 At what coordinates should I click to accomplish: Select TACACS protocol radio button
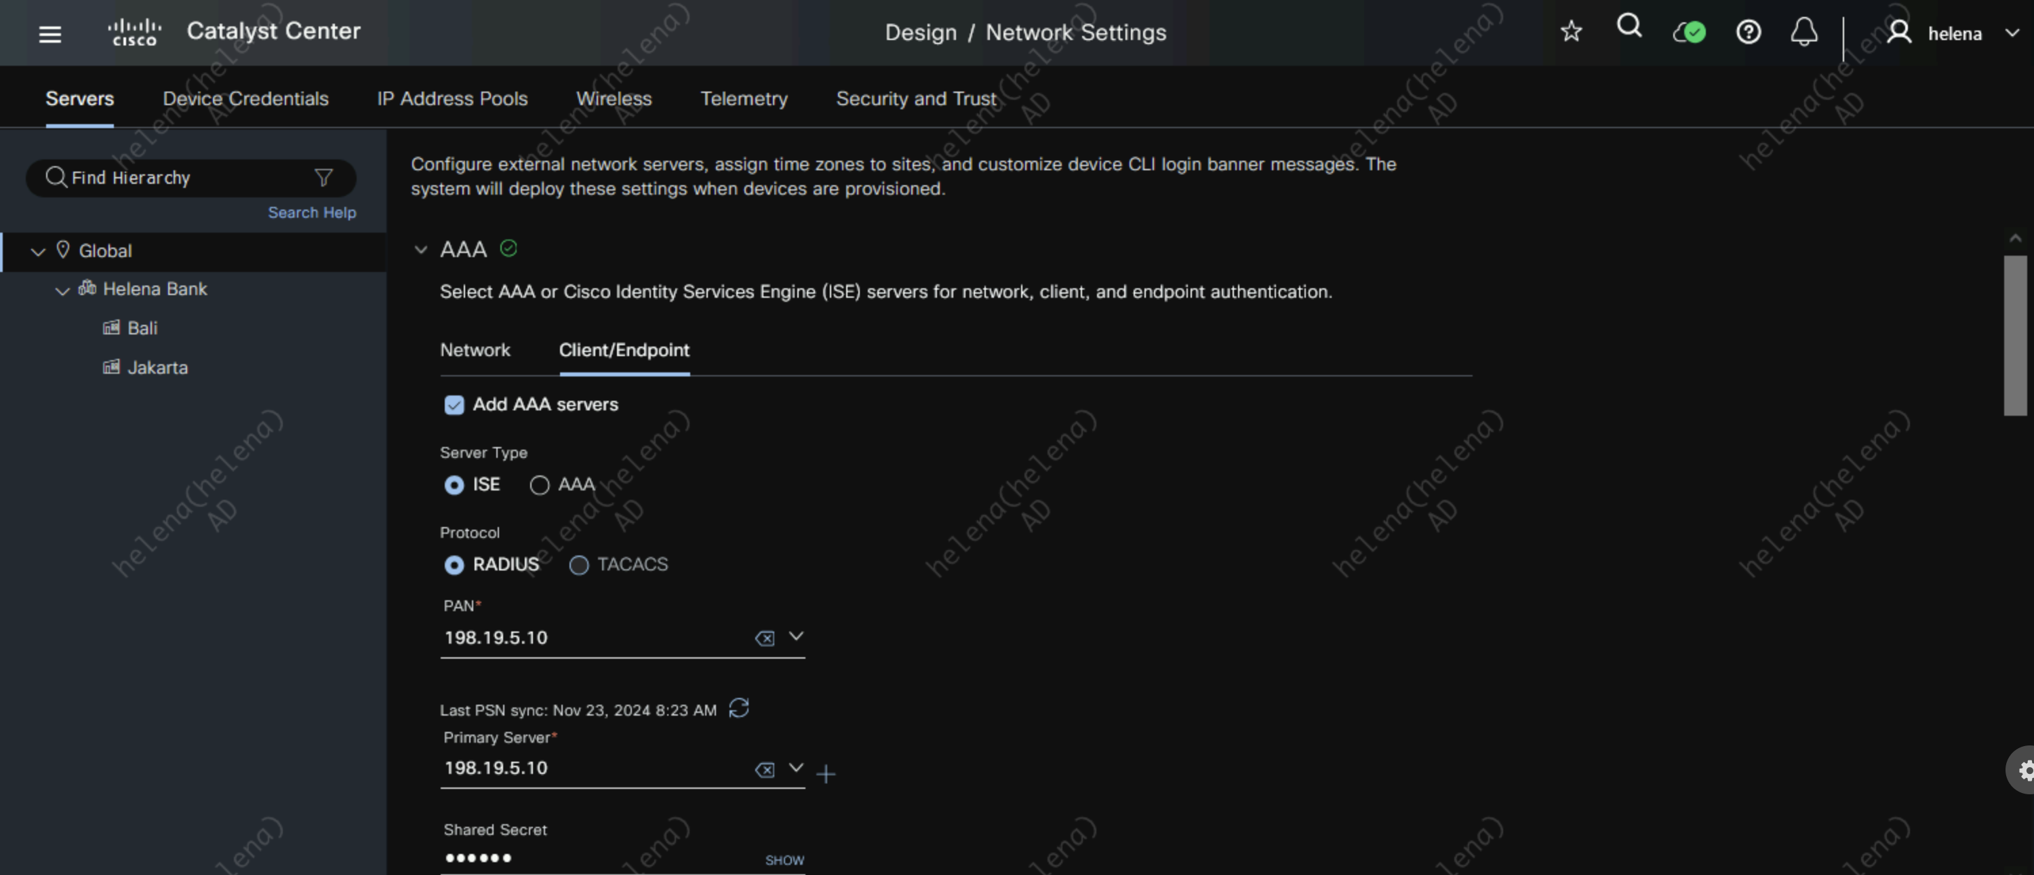click(x=579, y=564)
